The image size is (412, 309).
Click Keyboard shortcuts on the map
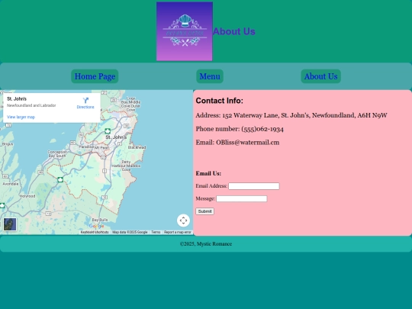click(95, 232)
